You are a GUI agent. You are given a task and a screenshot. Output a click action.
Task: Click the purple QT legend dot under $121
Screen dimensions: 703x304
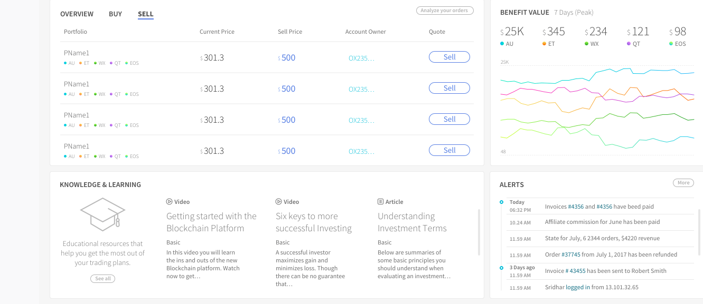click(x=629, y=44)
